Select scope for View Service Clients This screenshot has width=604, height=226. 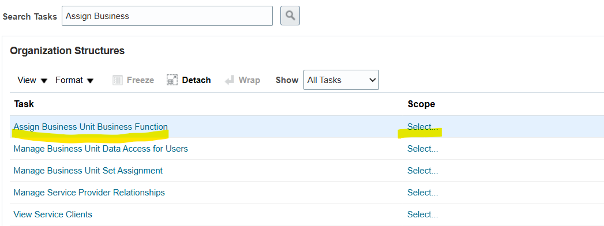[422, 214]
